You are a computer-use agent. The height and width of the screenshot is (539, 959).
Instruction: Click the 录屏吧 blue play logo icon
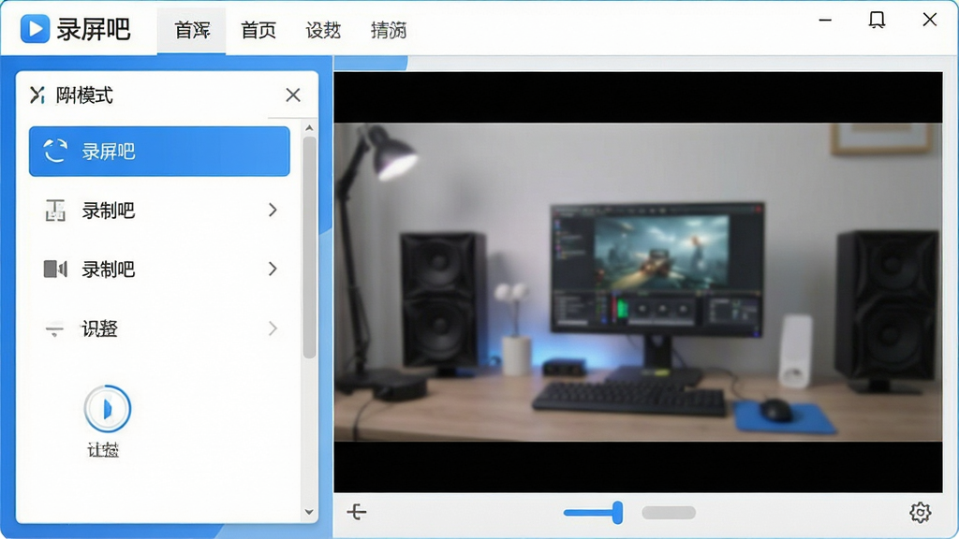35,29
